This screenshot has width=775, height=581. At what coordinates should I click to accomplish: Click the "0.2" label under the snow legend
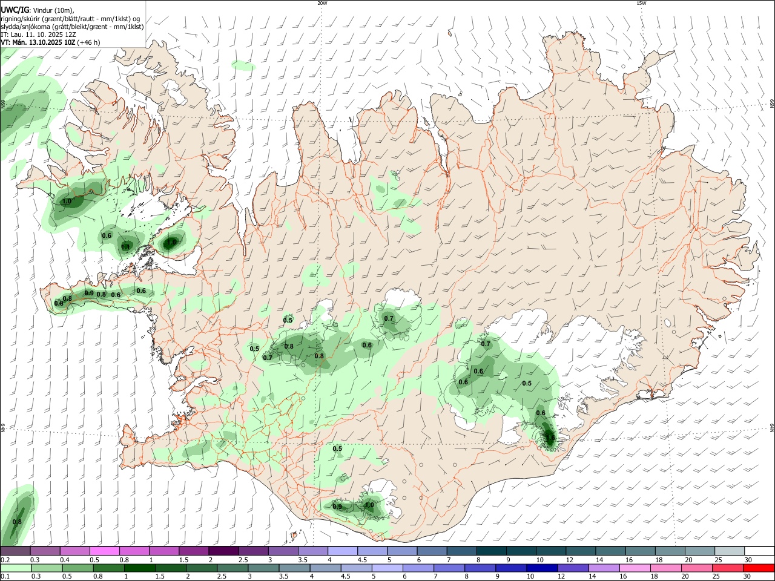(5, 560)
